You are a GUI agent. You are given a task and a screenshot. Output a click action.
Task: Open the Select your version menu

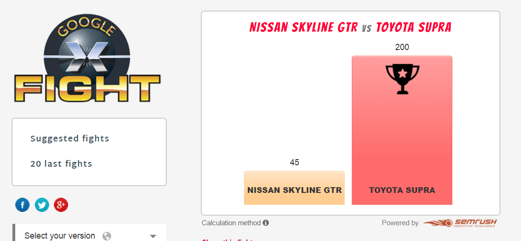point(89,234)
